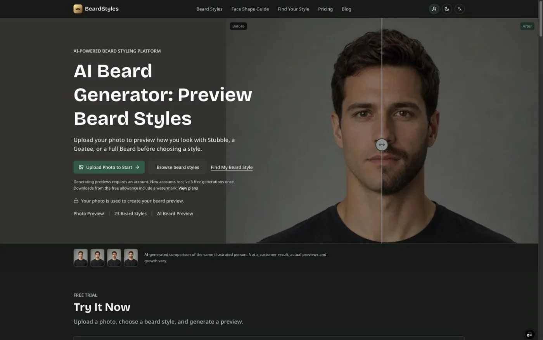Click the floating widget icon at bottom right
543x340 pixels.
click(529, 334)
